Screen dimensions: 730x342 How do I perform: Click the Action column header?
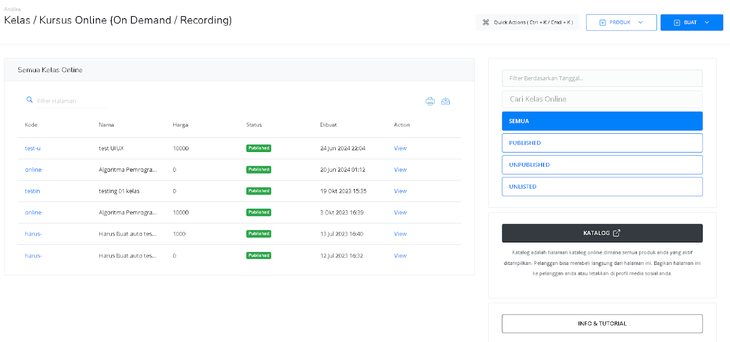(x=402, y=125)
